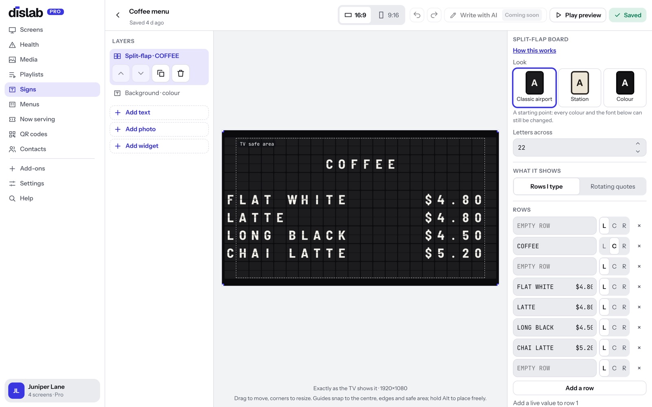This screenshot has width=652, height=407.
Task: Open the Health page
Action: (52, 45)
